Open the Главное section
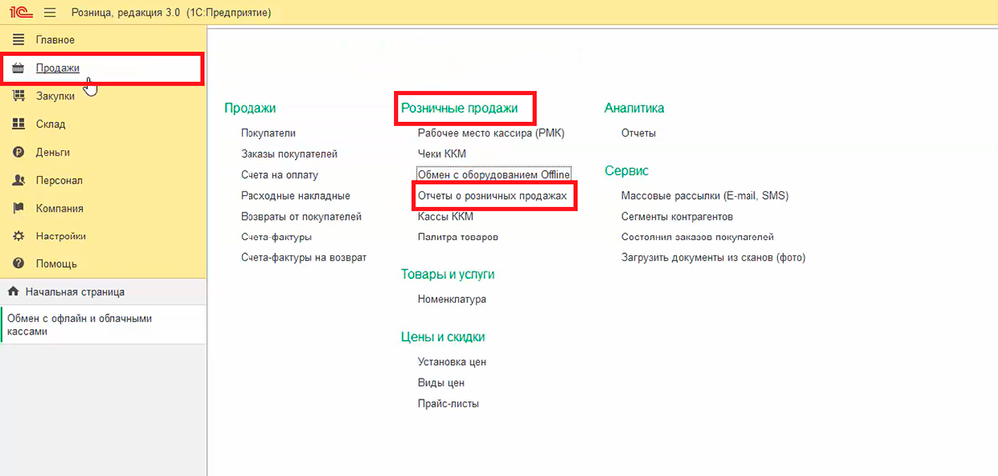Image resolution: width=998 pixels, height=476 pixels. tap(56, 39)
